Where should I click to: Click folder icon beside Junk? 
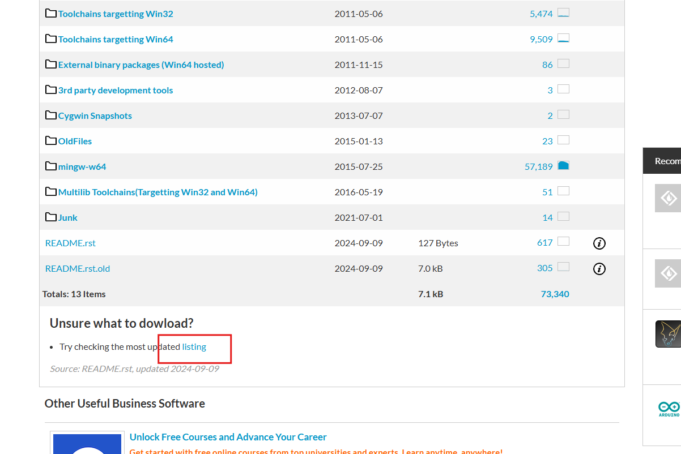click(51, 217)
